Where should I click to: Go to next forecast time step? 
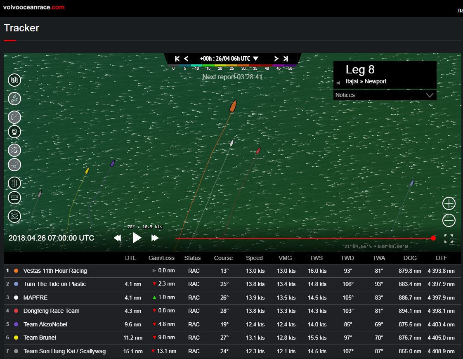pos(276,59)
